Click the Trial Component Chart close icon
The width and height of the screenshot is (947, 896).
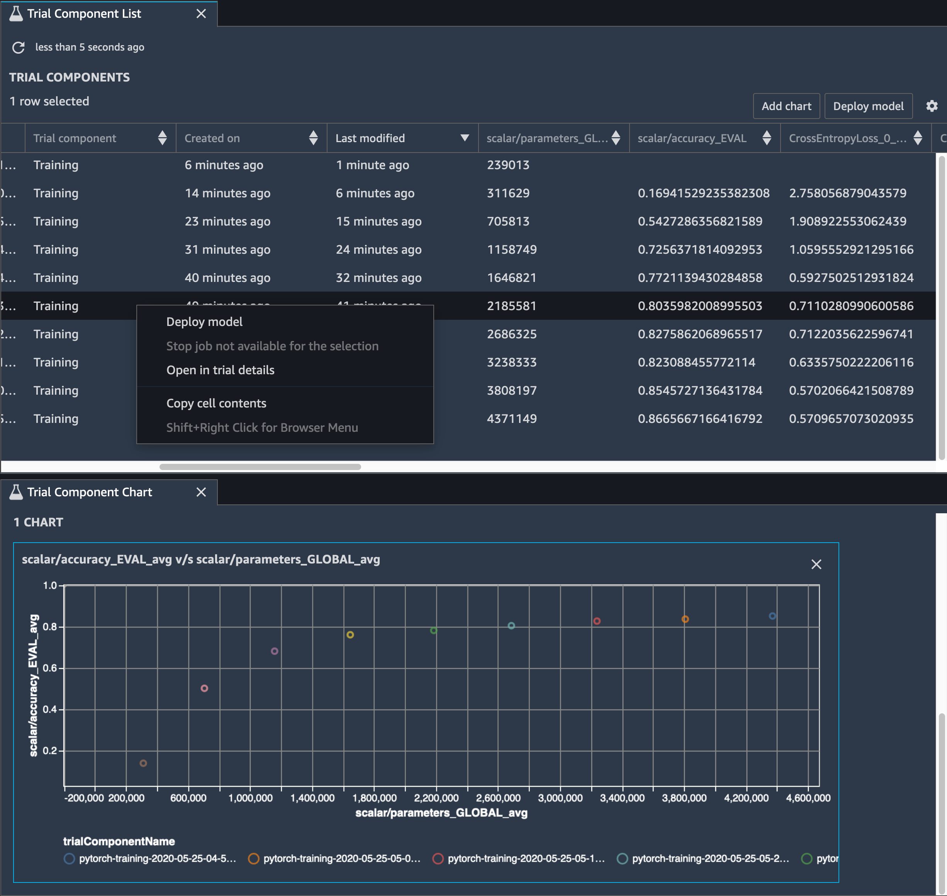201,491
